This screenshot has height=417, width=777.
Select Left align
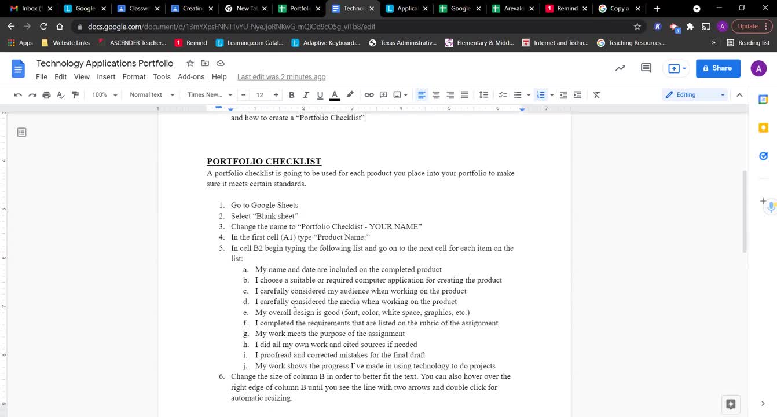(x=422, y=95)
